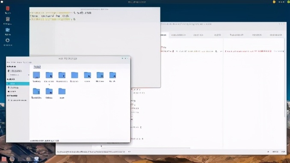290x163 pixels.
Task: Click the horizontal scrollbar at the rear window's bottom
Action: point(145,148)
